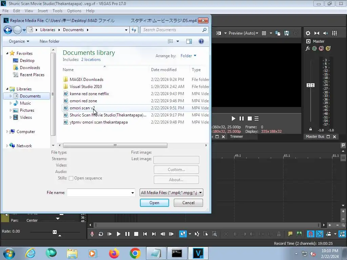Toggle Lock Envelopes to Events

tap(342, 234)
